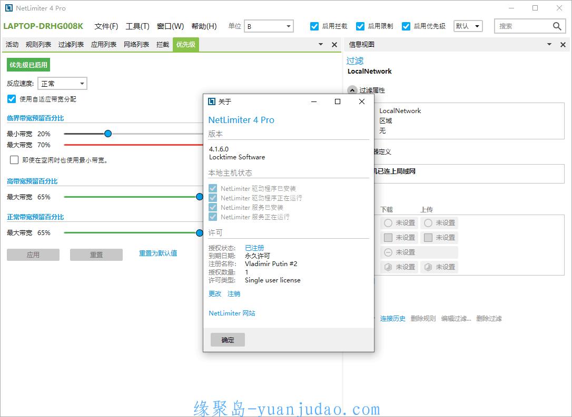
Task: Click the upload blocker square icon 未设置
Action: [x=428, y=238]
